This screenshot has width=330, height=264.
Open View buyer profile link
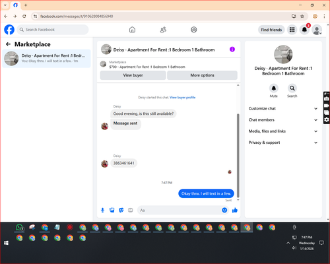(x=182, y=98)
